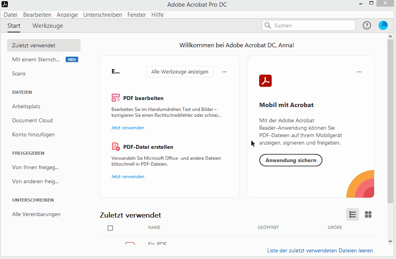
Task: Open the Bearbeiten menu
Action: click(x=37, y=14)
